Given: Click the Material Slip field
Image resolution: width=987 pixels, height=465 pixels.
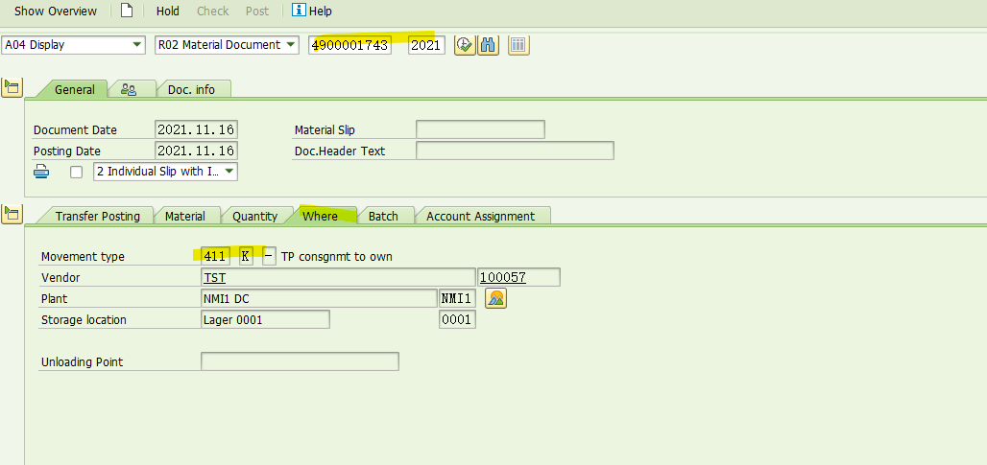Looking at the screenshot, I should [x=480, y=130].
